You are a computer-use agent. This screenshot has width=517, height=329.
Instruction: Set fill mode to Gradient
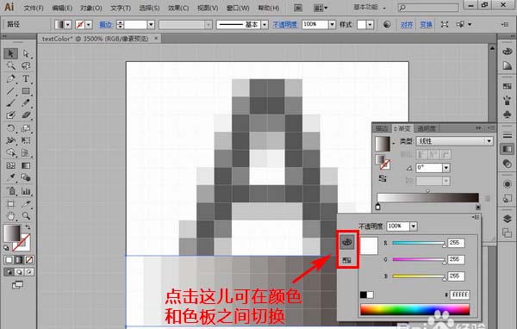click(19, 260)
